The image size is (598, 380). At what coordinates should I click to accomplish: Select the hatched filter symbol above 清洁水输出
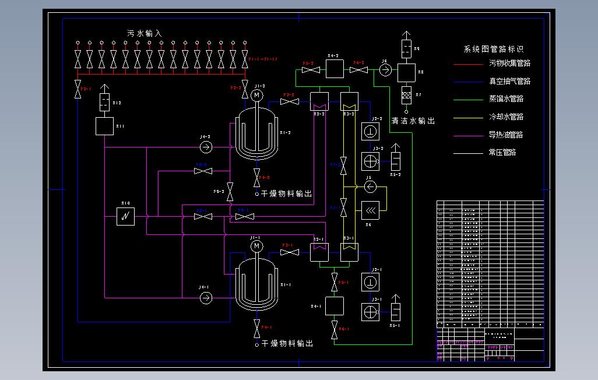point(407,96)
